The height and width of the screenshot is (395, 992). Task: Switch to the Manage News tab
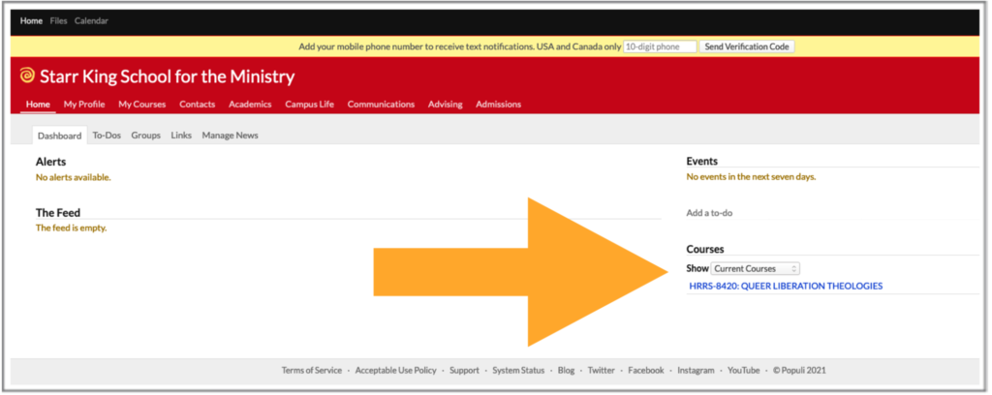pos(230,136)
